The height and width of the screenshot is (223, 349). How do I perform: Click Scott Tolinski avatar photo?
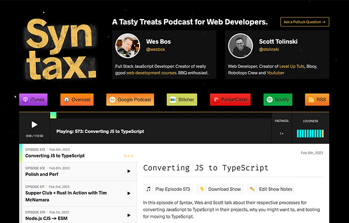point(241,46)
